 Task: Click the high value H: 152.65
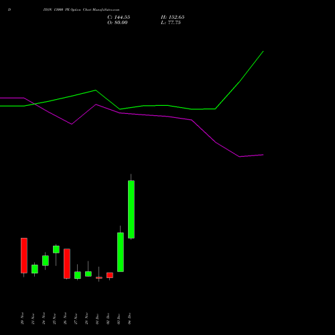click(x=173, y=17)
